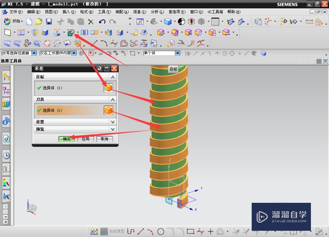
Task: Toggle the wireframe box display icon
Action: point(215,22)
